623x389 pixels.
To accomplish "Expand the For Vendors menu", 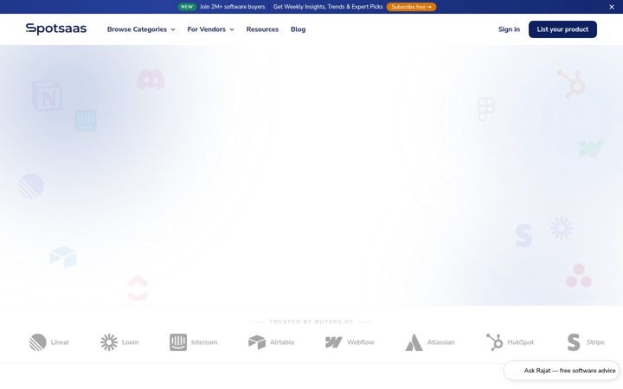I will coord(210,29).
